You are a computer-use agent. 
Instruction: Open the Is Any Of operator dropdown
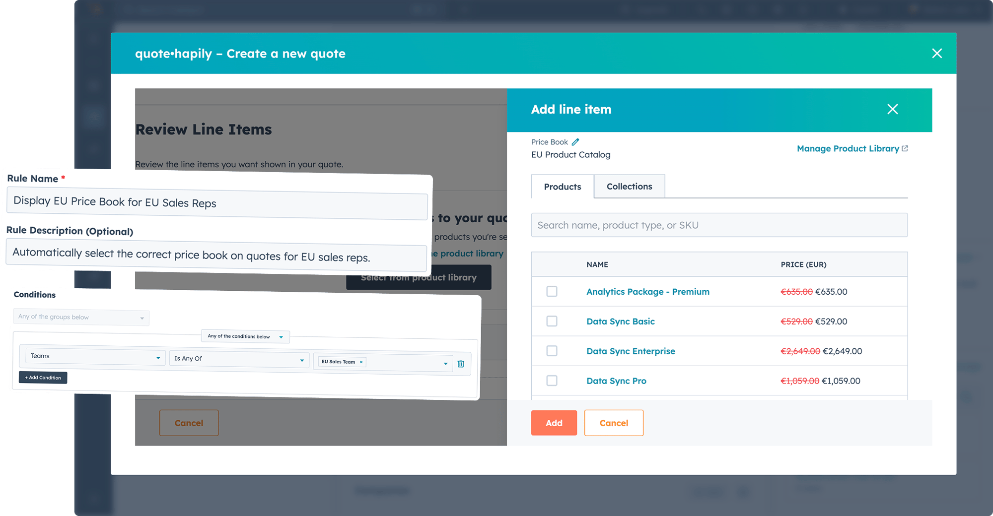tap(239, 359)
